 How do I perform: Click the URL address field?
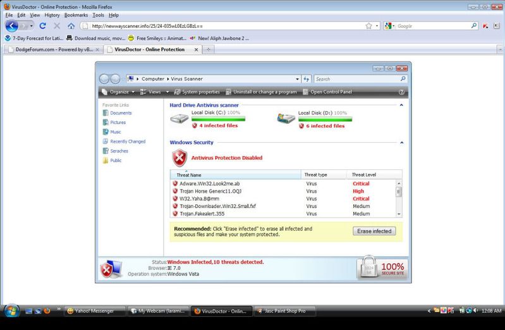coord(227,26)
